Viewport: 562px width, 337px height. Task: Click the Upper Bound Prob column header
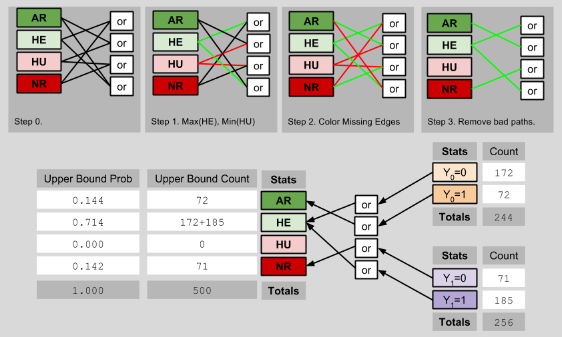click(88, 178)
